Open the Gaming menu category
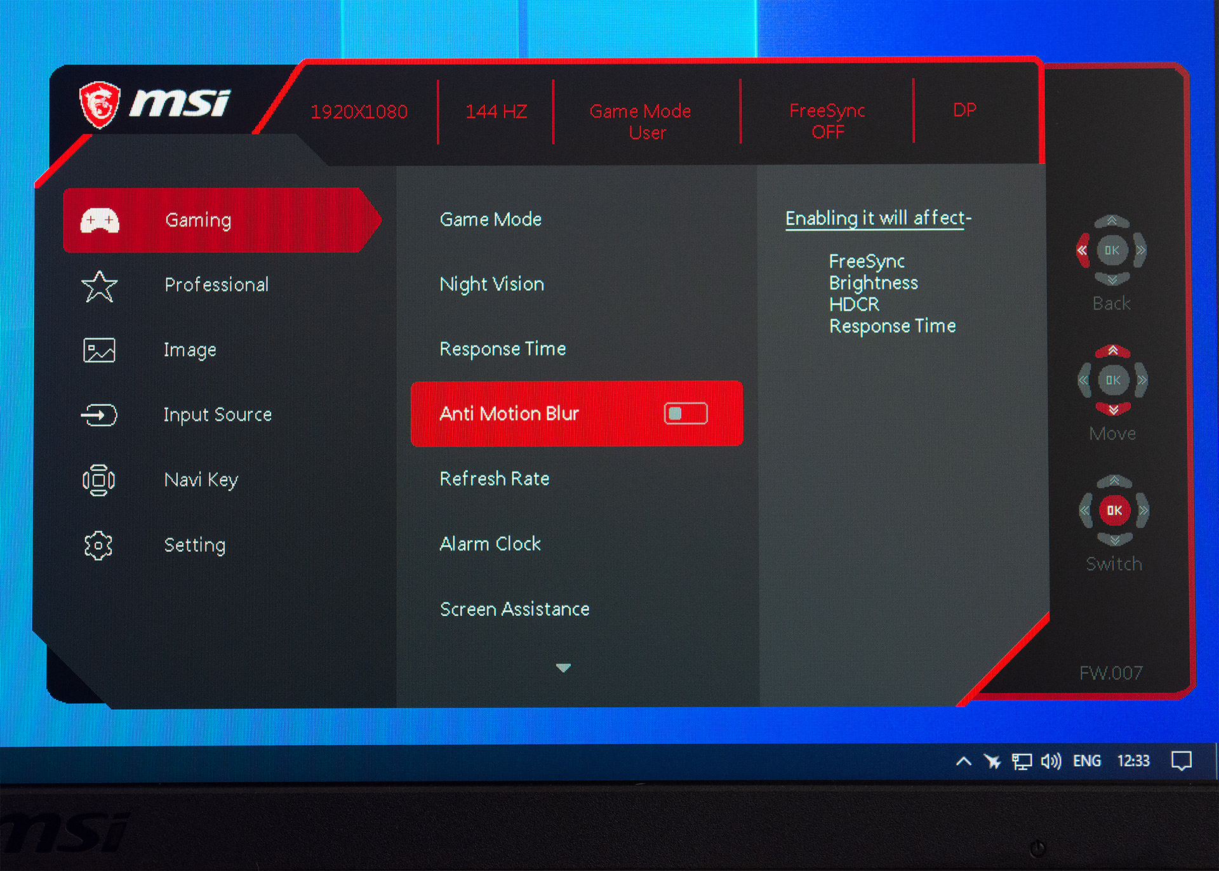The image size is (1219, 871). pyautogui.click(x=222, y=220)
